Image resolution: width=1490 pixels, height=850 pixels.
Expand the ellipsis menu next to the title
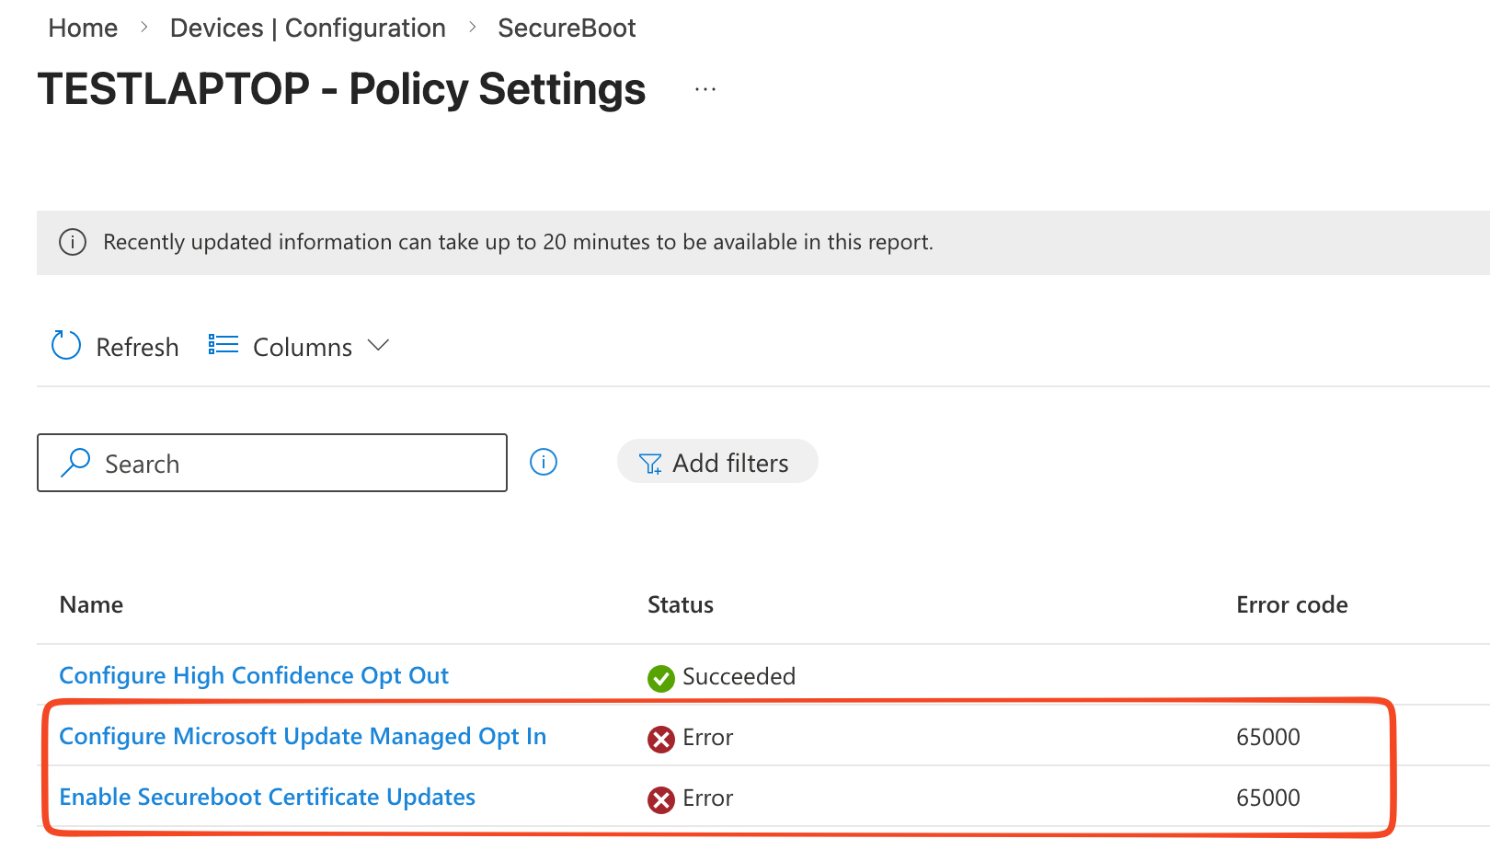coord(705,89)
